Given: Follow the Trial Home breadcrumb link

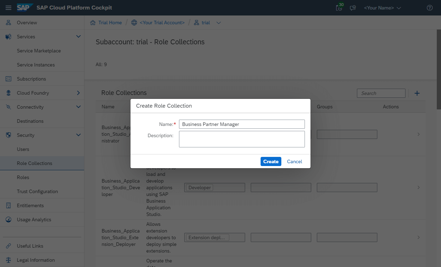Looking at the screenshot, I should pos(110,23).
